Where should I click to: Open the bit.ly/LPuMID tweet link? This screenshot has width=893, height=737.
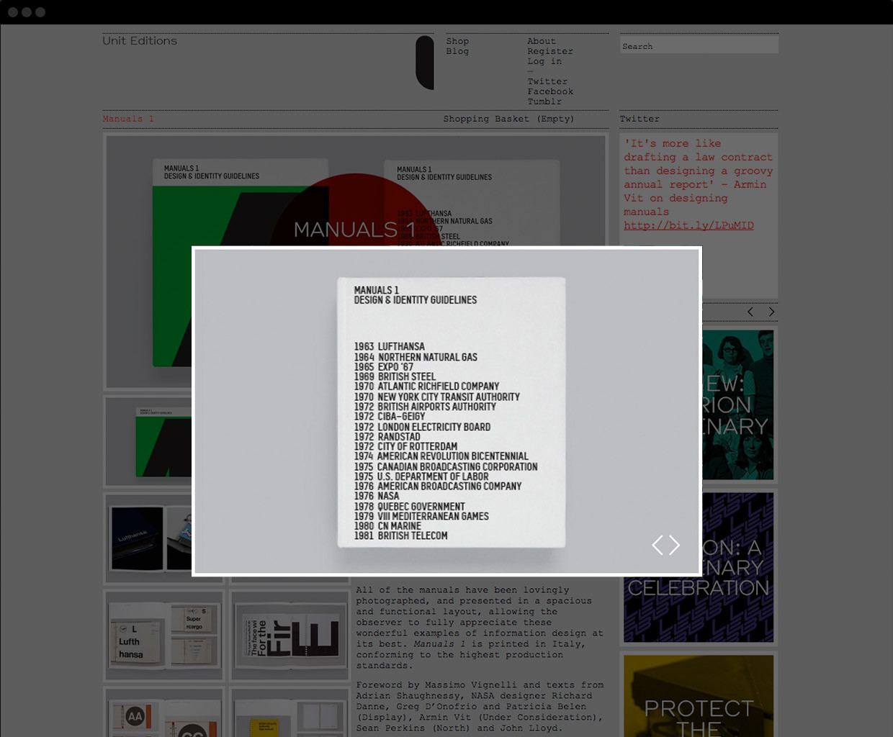[x=688, y=225]
